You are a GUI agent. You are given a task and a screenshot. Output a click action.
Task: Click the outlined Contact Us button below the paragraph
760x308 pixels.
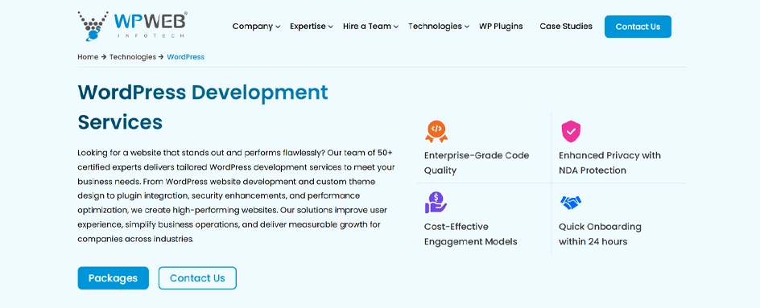(197, 278)
